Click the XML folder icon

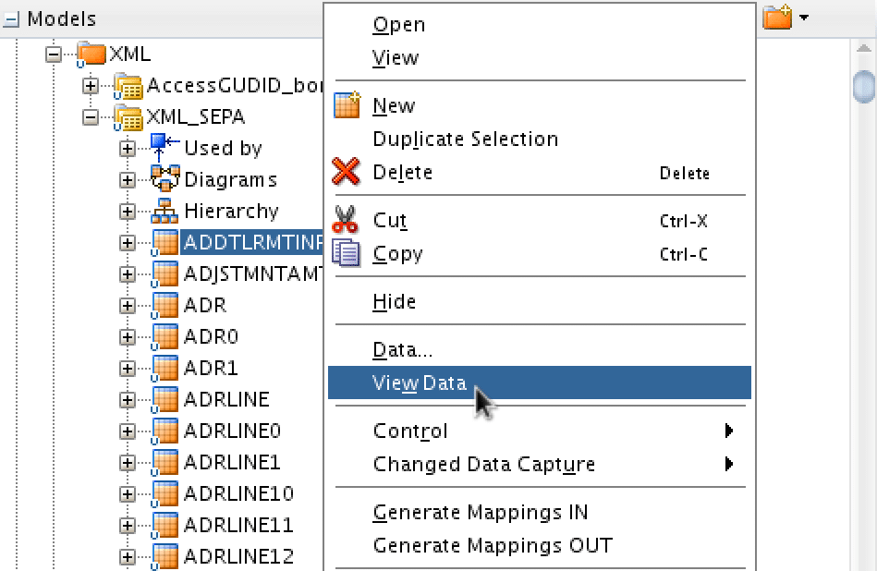91,54
